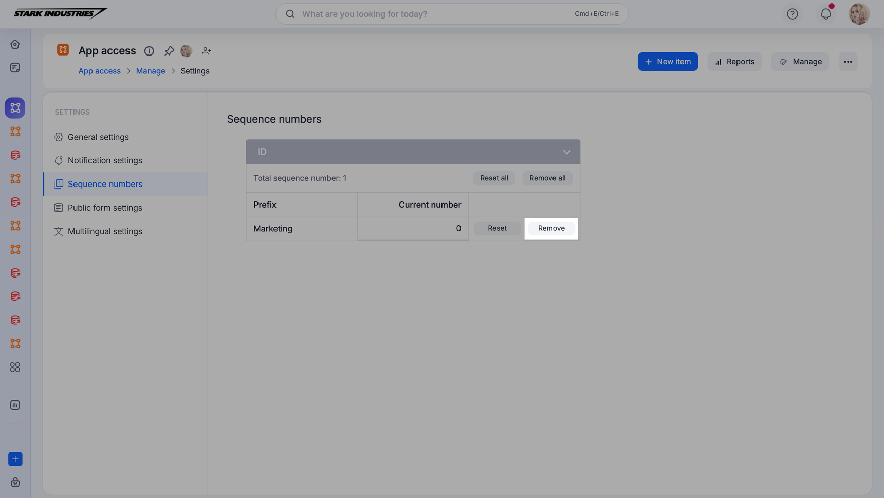Viewport: 884px width, 498px height.
Task: Pin the App access page
Action: pyautogui.click(x=169, y=51)
